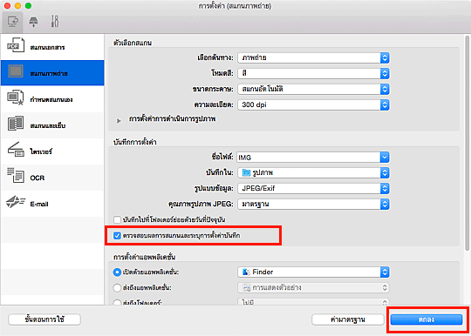Viewport: 471px width, 336px height.
Task: Open โหมดสี color mode dropdown
Action: [x=313, y=73]
